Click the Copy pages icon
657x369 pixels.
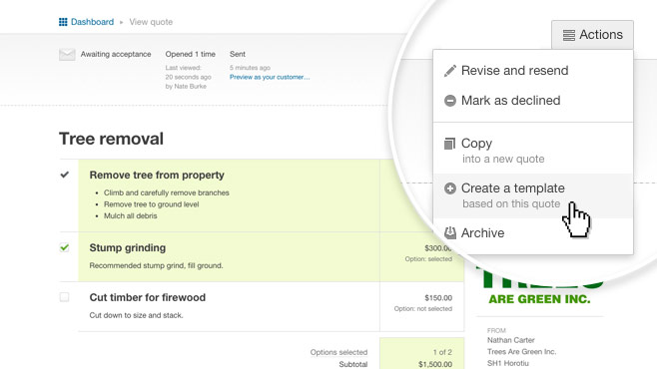(x=449, y=144)
